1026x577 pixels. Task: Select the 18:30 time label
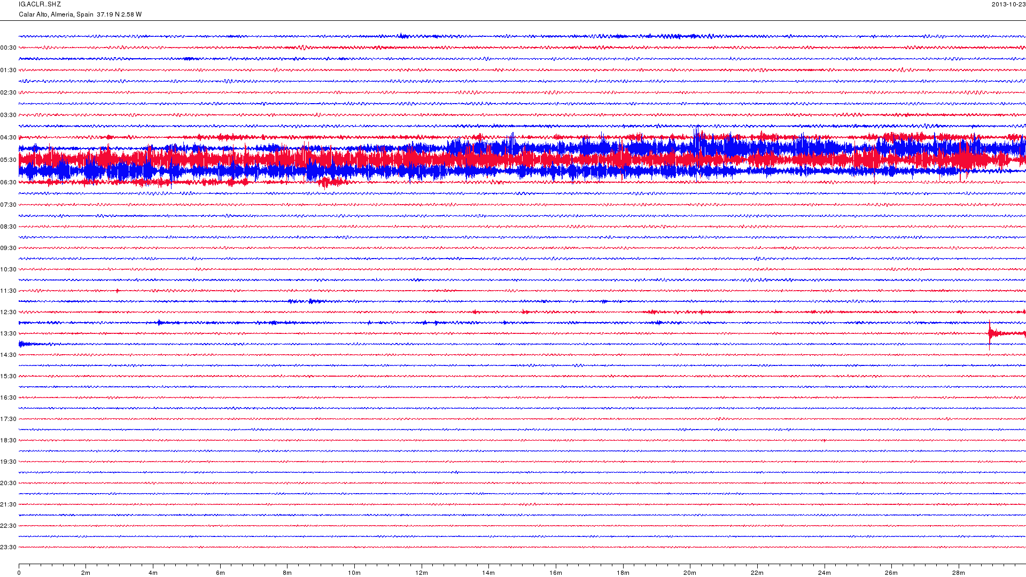tap(8, 441)
